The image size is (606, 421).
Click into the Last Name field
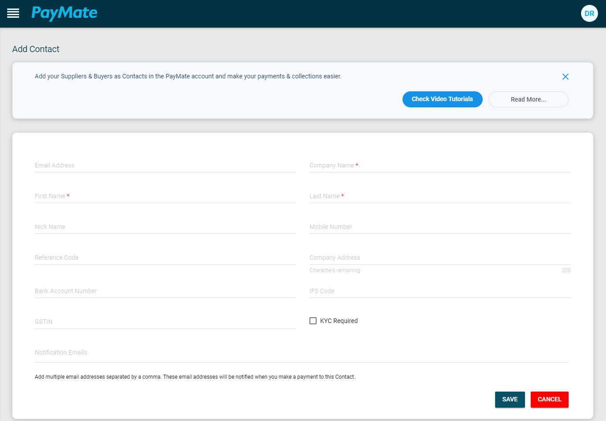(440, 196)
